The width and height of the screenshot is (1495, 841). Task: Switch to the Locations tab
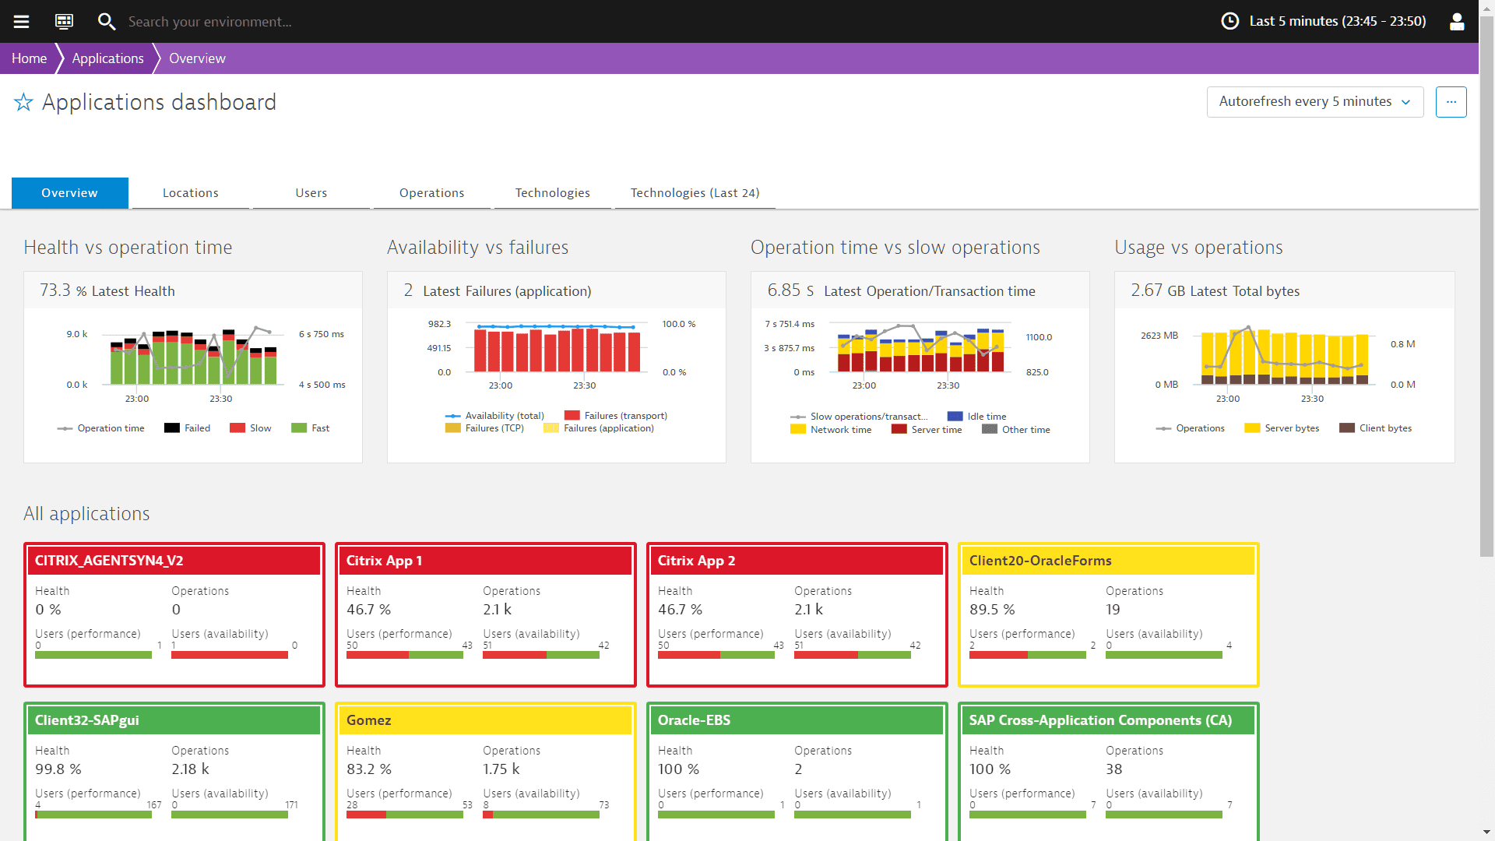(x=191, y=193)
